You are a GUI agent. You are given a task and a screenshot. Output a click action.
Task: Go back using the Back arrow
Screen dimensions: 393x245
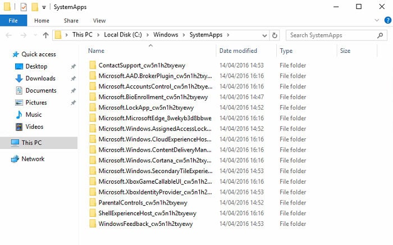click(9, 35)
